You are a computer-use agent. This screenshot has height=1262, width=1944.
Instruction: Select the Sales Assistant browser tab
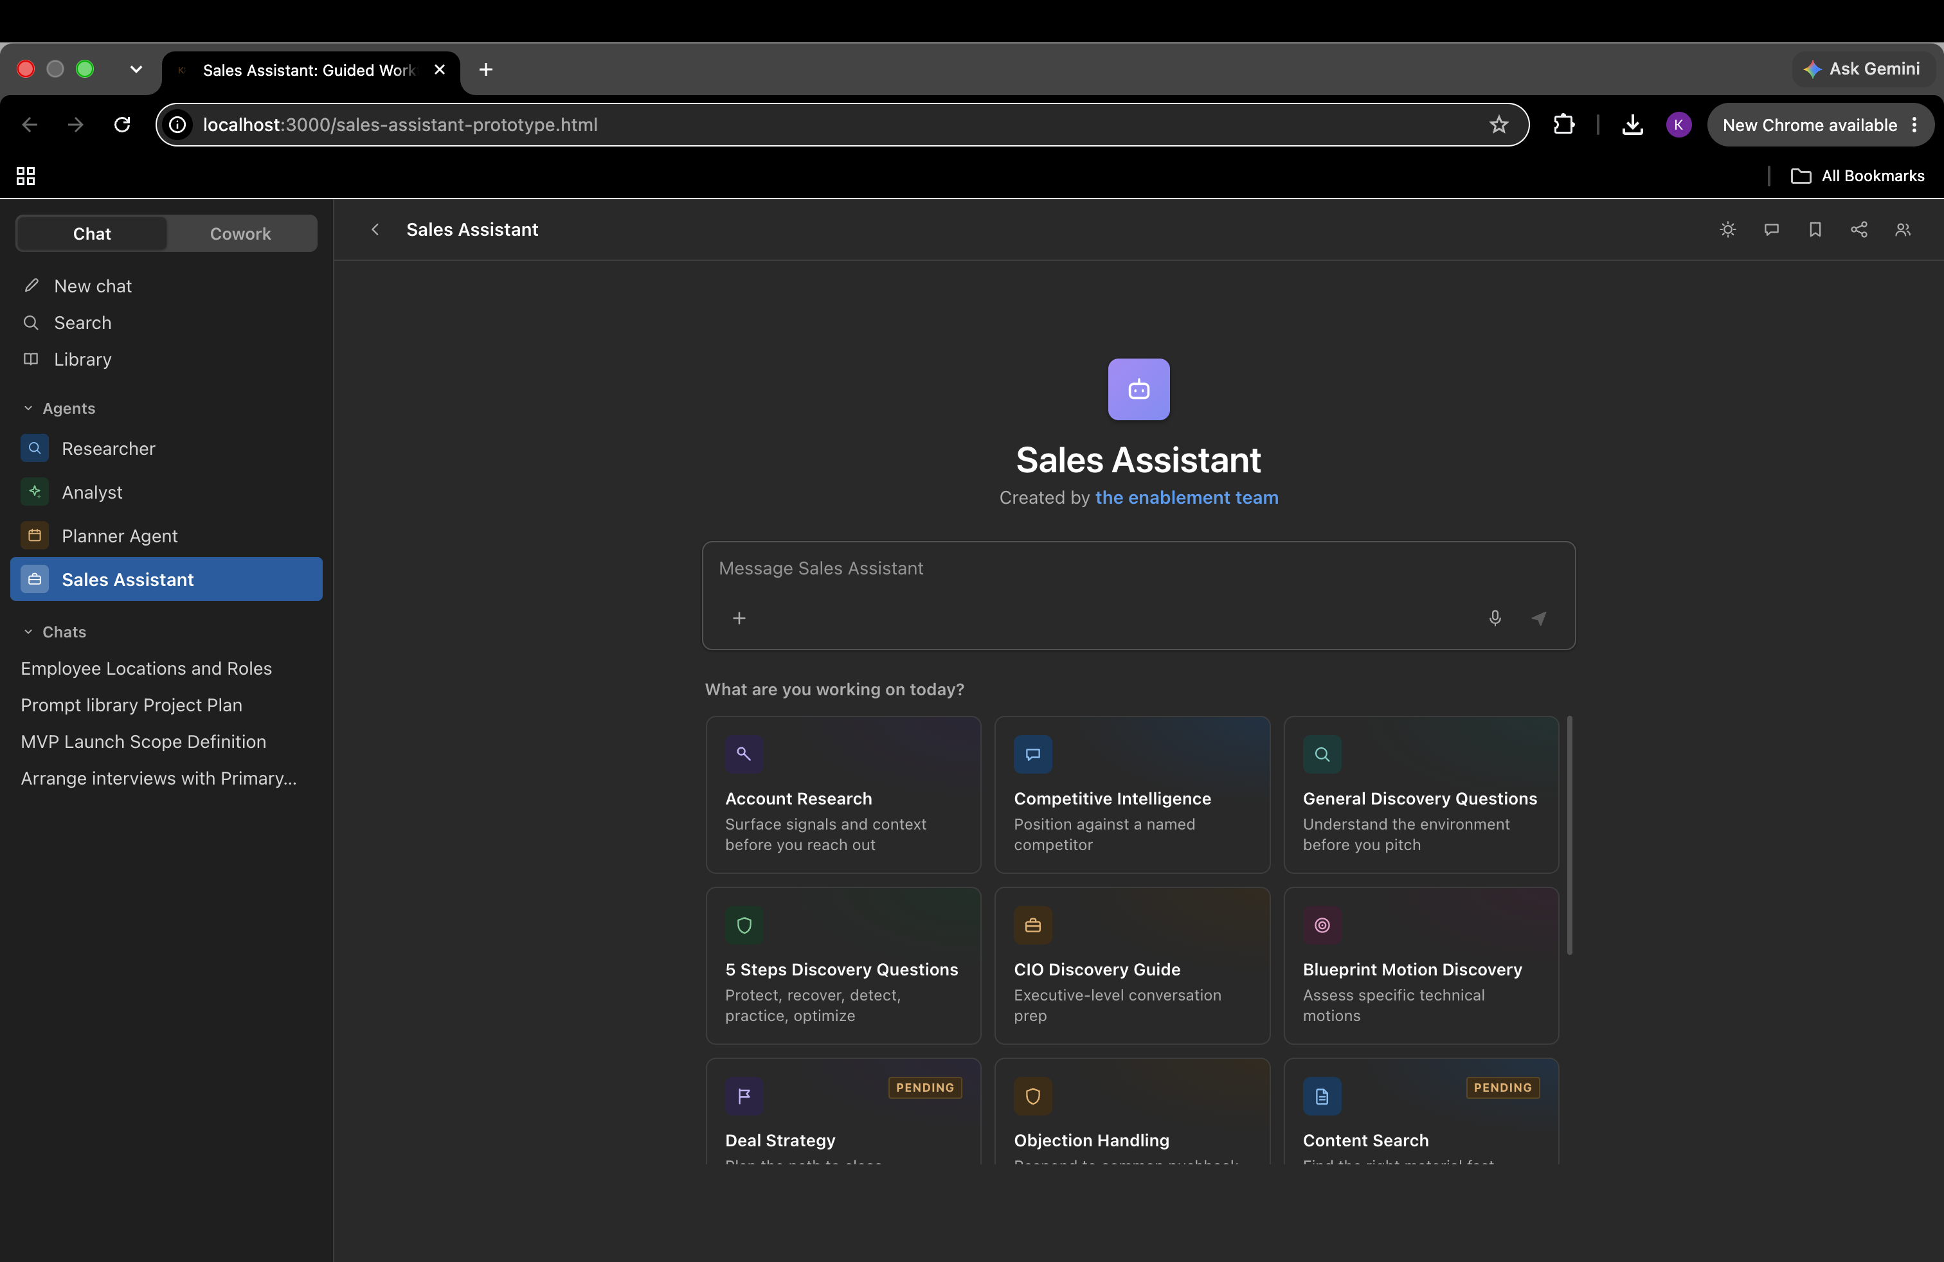pyautogui.click(x=310, y=70)
